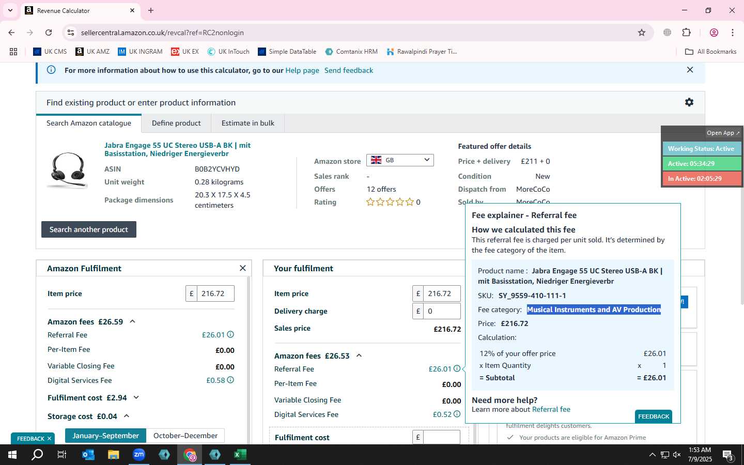Open the Amazon store GB dropdown
This screenshot has height=465, width=744.
coord(400,160)
